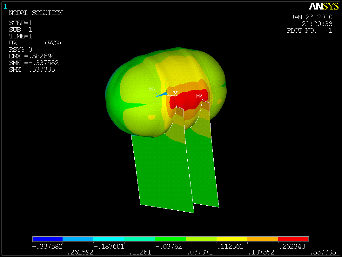Click legend value -.03762
This screenshot has width=342, height=257.
[168, 247]
